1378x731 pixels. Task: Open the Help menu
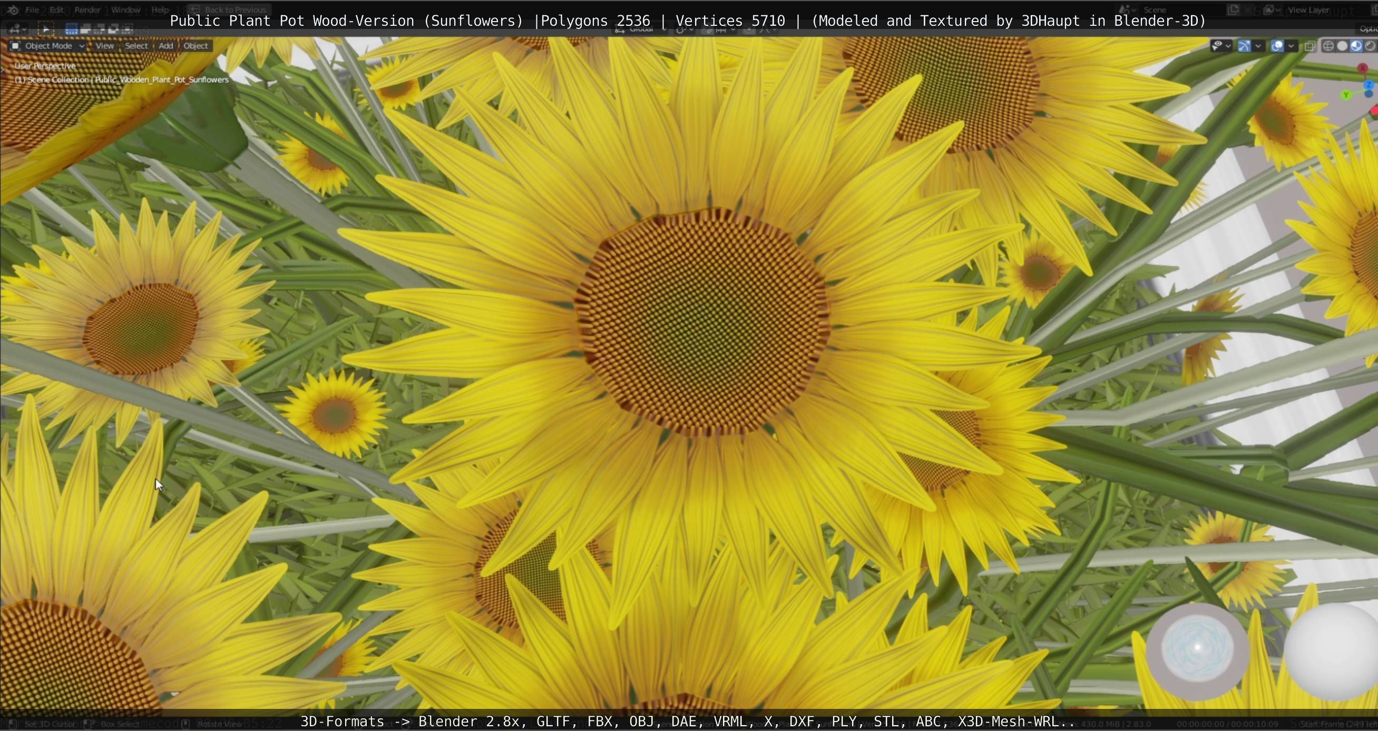(160, 9)
